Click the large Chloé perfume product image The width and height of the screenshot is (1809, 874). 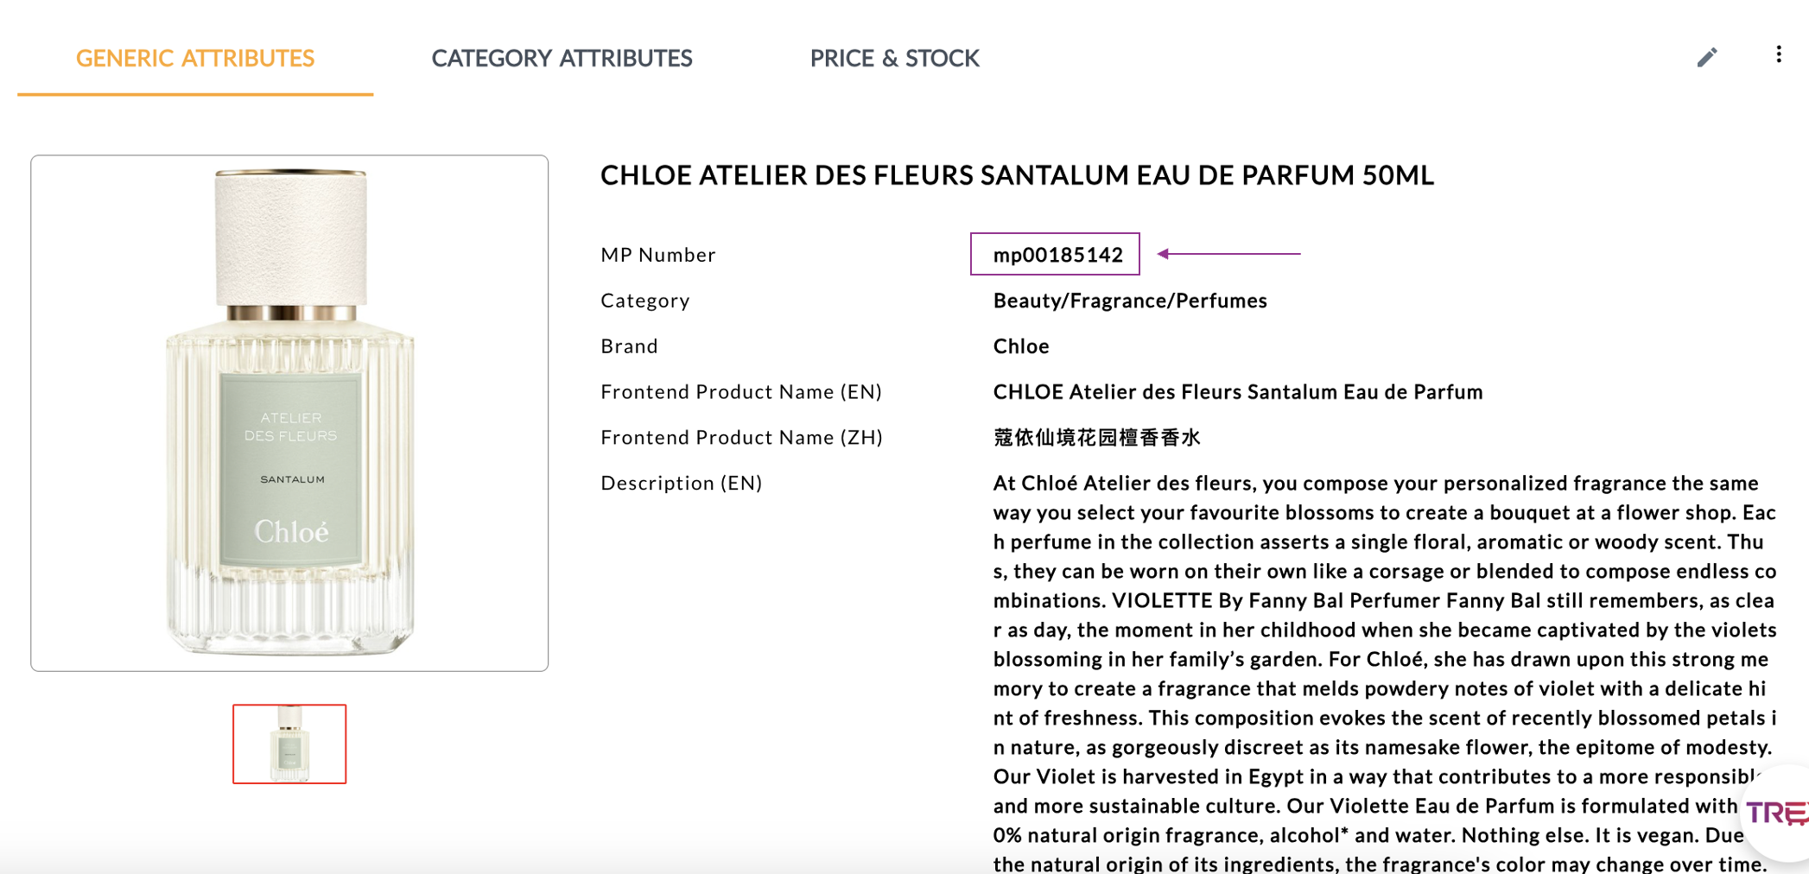click(289, 413)
